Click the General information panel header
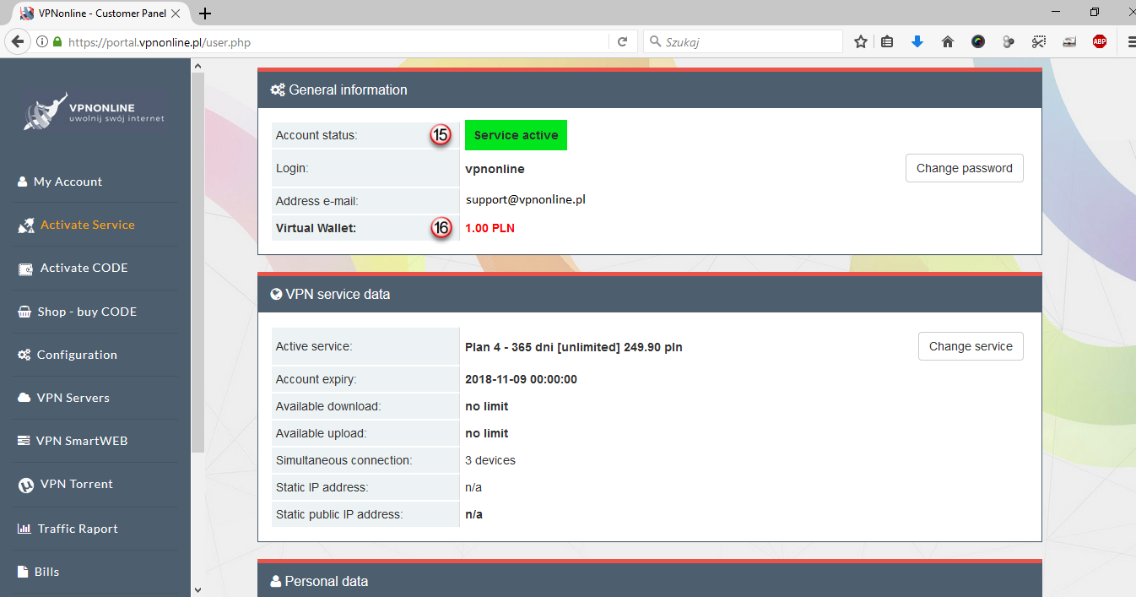The height and width of the screenshot is (597, 1136). click(x=650, y=90)
